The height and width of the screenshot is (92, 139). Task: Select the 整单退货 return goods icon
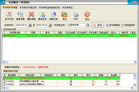tap(42, 14)
